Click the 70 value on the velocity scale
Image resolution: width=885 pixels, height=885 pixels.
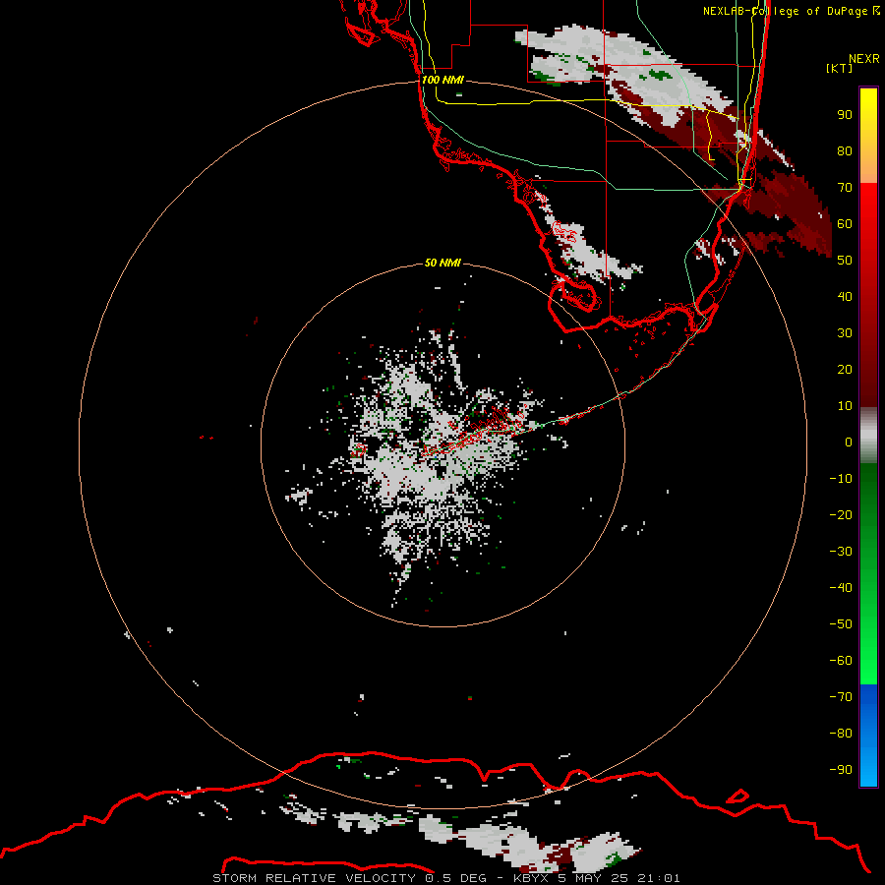coord(845,188)
